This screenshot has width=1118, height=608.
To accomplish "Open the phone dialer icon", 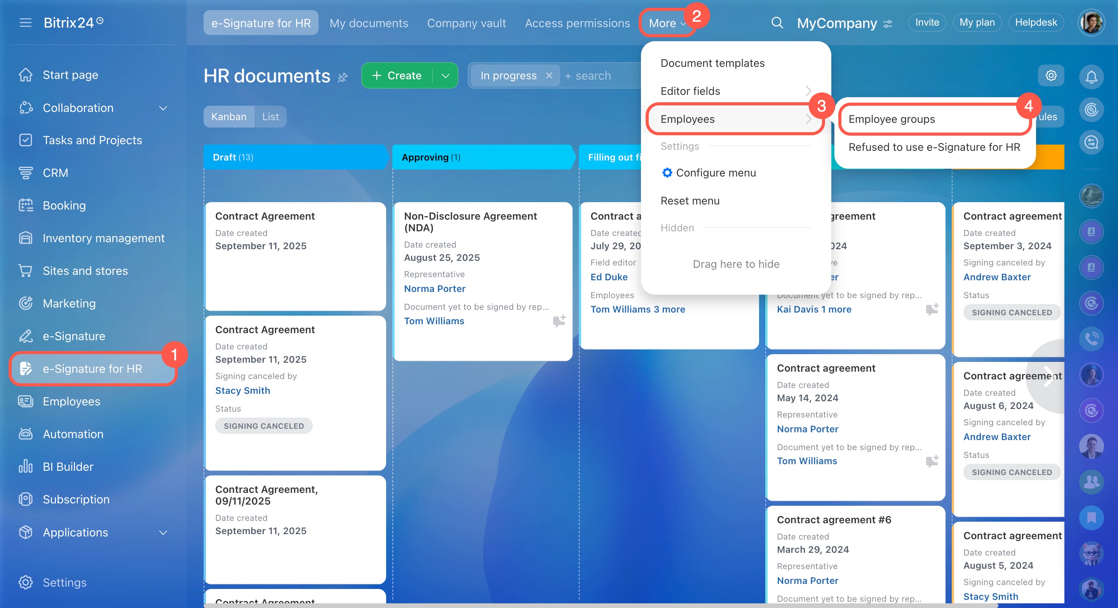I will pos(1091,338).
